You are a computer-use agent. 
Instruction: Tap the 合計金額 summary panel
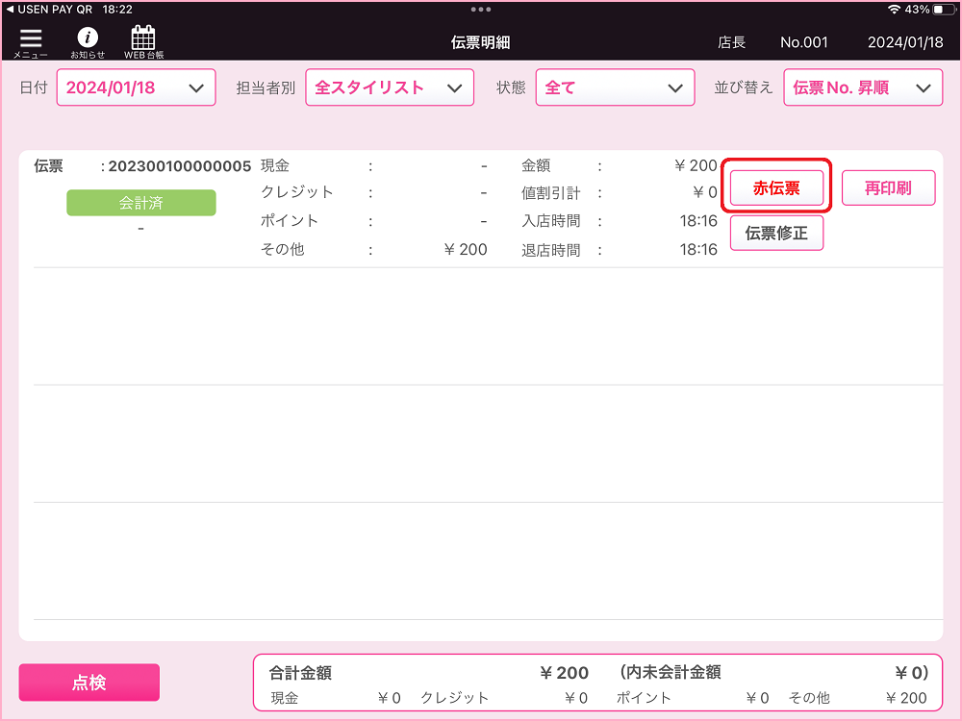pyautogui.click(x=598, y=683)
